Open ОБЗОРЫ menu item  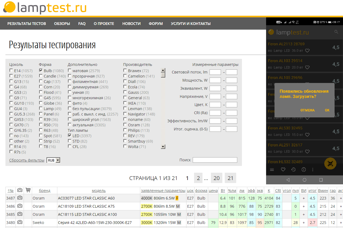click(x=62, y=24)
